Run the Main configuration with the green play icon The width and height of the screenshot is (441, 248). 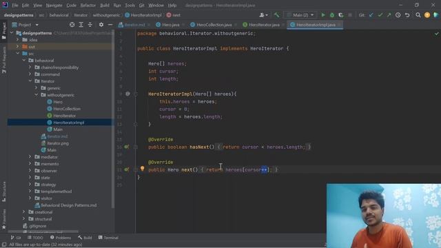[x=323, y=15]
